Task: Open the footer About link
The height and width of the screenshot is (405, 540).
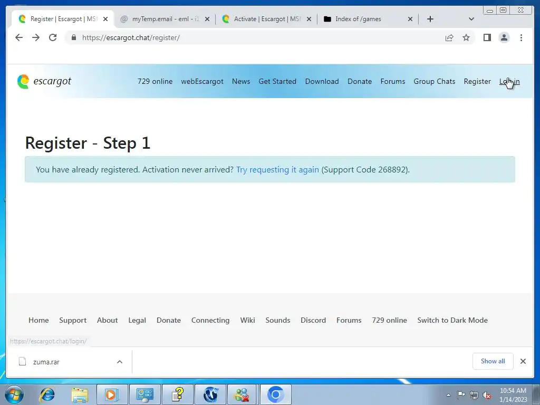Action: click(107, 320)
